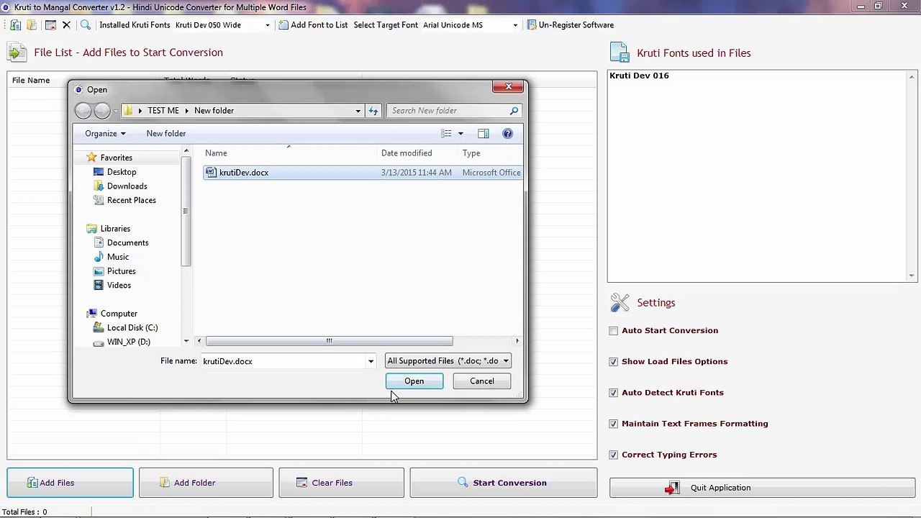Click Quit Application button
The image size is (921, 518).
[762, 488]
